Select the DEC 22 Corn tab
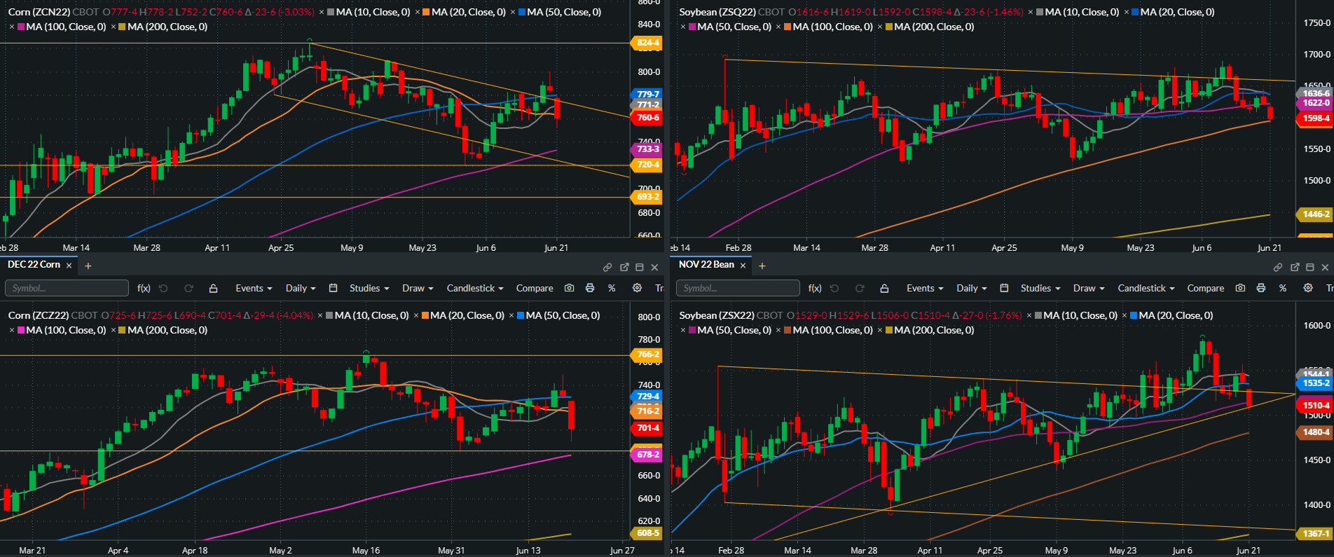1334x557 pixels. coord(34,265)
